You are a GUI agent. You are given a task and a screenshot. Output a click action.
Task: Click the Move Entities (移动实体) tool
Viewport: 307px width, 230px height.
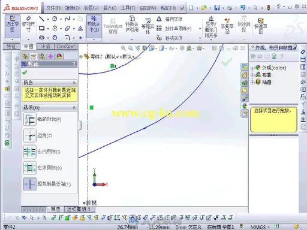tap(170, 38)
